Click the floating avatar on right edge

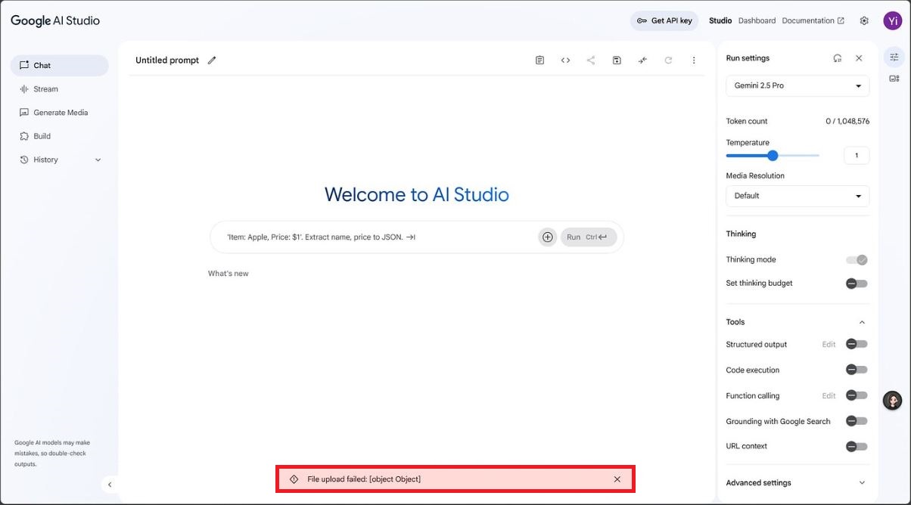(893, 401)
